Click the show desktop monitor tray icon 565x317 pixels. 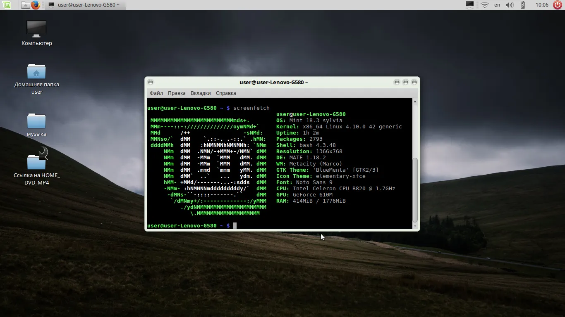pos(470,5)
